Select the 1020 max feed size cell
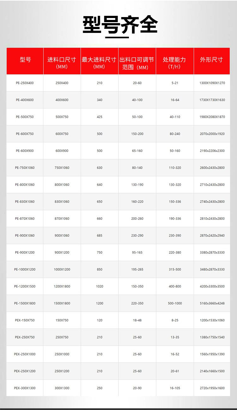Viewport: 237px width, 410px height. pyautogui.click(x=100, y=286)
